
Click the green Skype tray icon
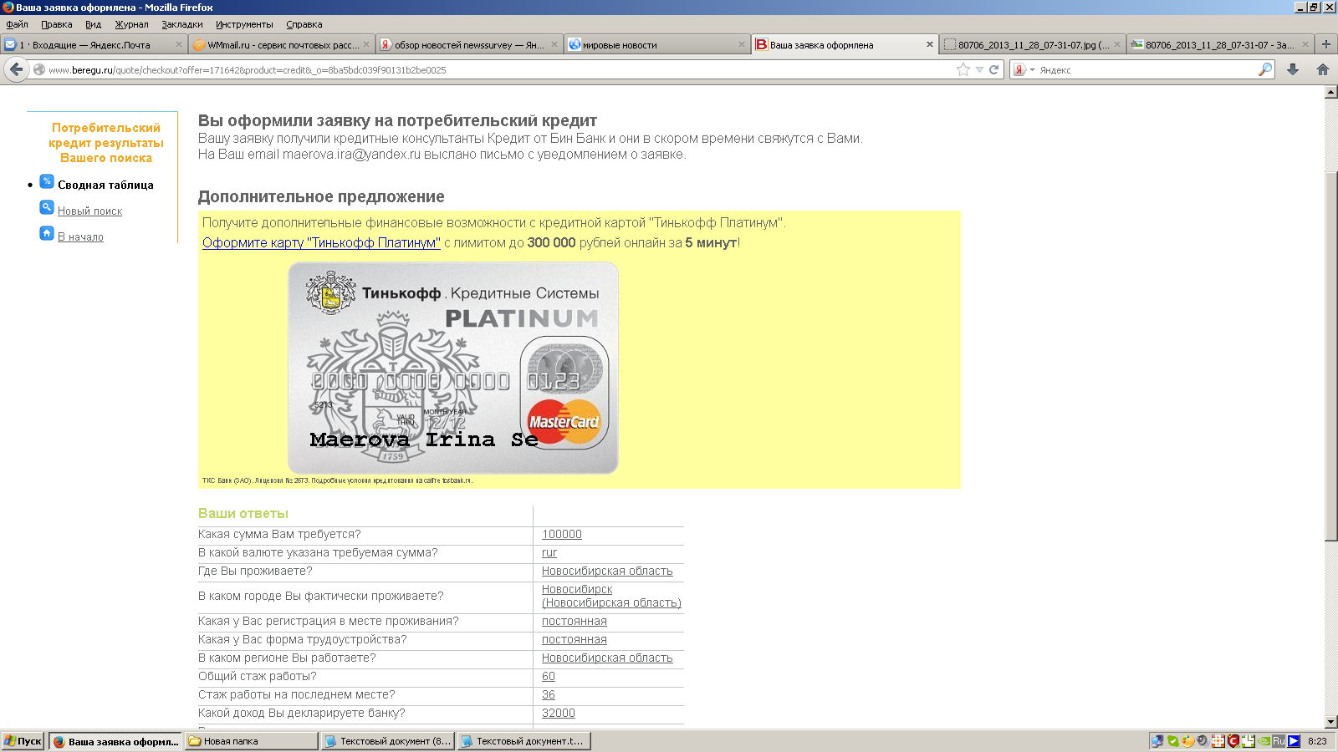[1173, 741]
